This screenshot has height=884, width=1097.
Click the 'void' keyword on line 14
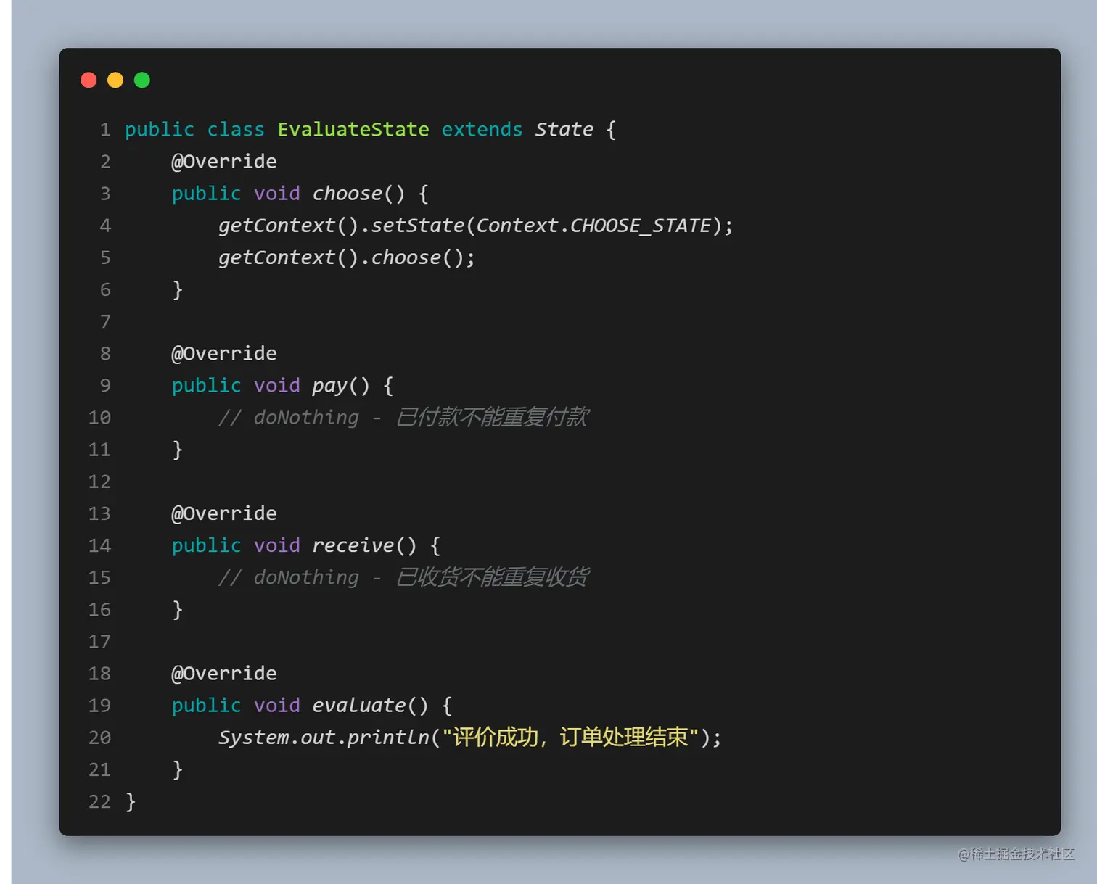(x=277, y=545)
